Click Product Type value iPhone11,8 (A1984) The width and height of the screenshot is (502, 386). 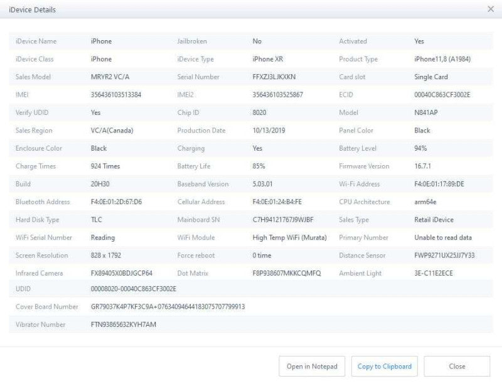tap(442, 59)
